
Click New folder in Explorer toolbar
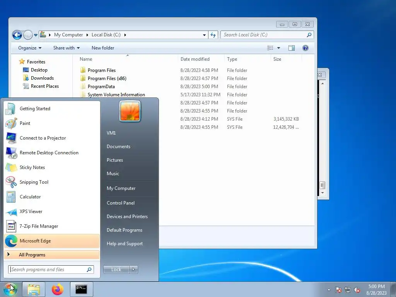[x=103, y=48]
